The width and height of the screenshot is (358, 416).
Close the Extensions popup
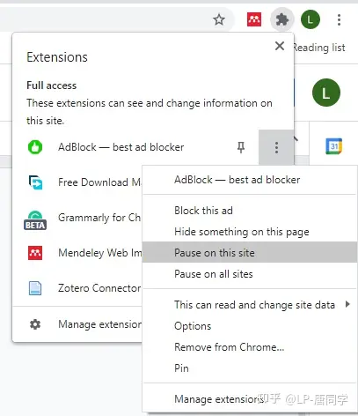click(280, 46)
